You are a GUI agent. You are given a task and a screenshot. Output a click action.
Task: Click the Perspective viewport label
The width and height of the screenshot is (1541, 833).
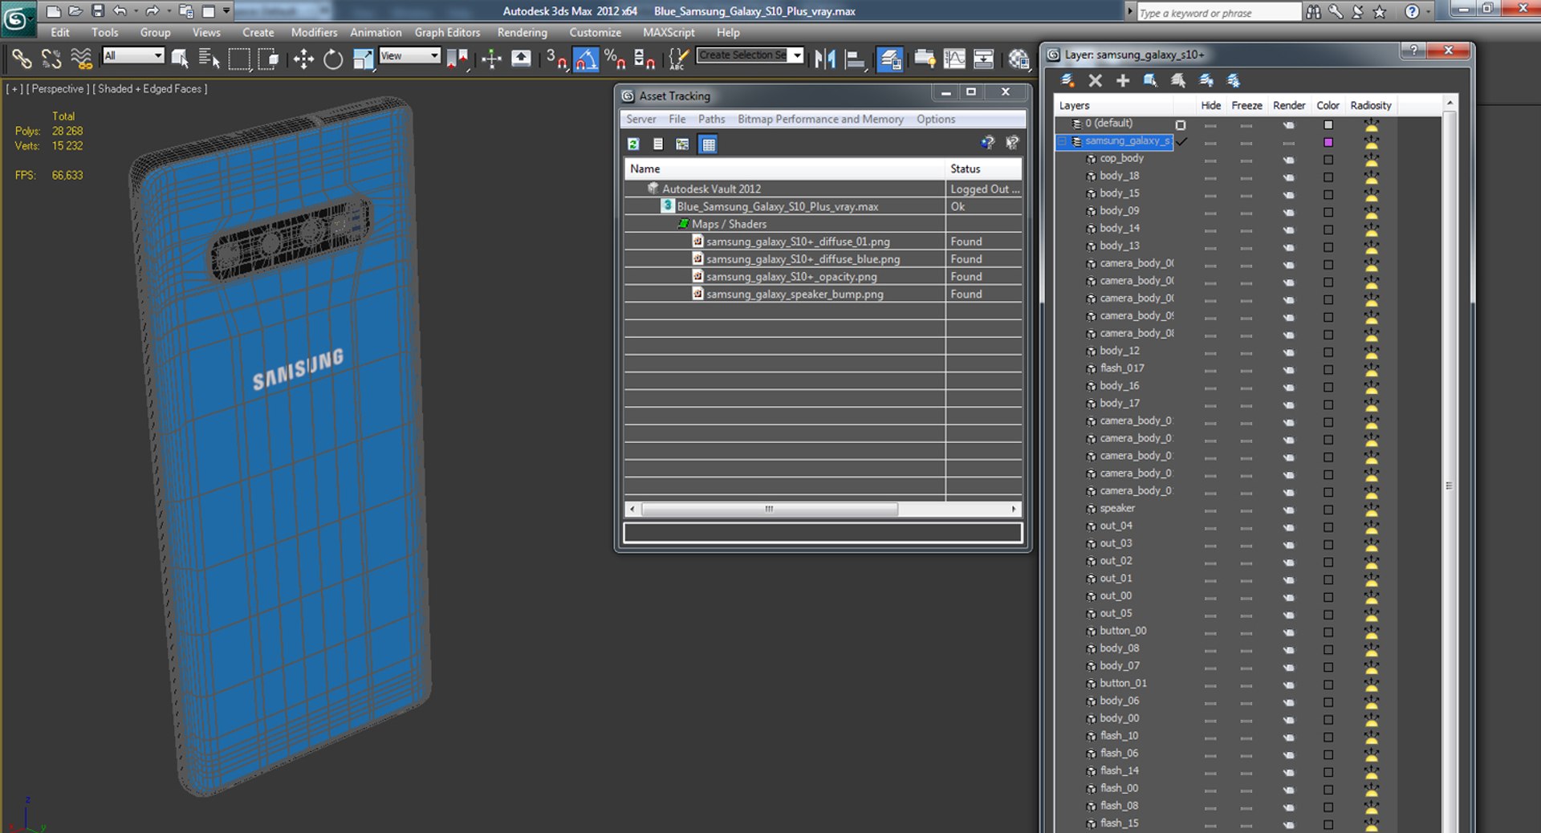click(x=58, y=89)
